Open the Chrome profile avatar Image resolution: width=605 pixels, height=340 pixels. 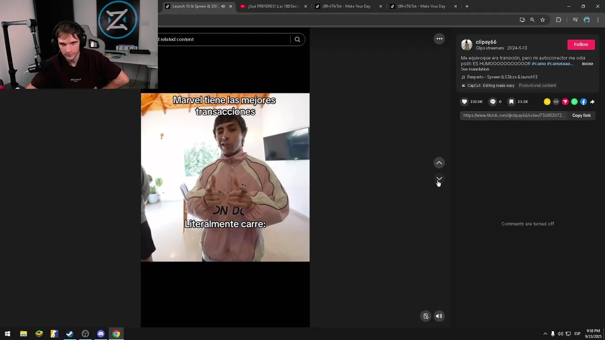tap(587, 20)
